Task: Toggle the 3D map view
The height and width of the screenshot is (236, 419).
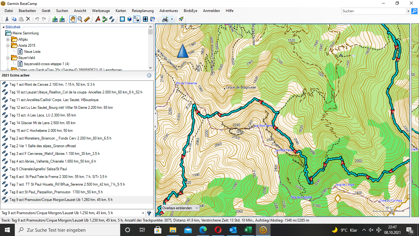Action: [x=129, y=19]
